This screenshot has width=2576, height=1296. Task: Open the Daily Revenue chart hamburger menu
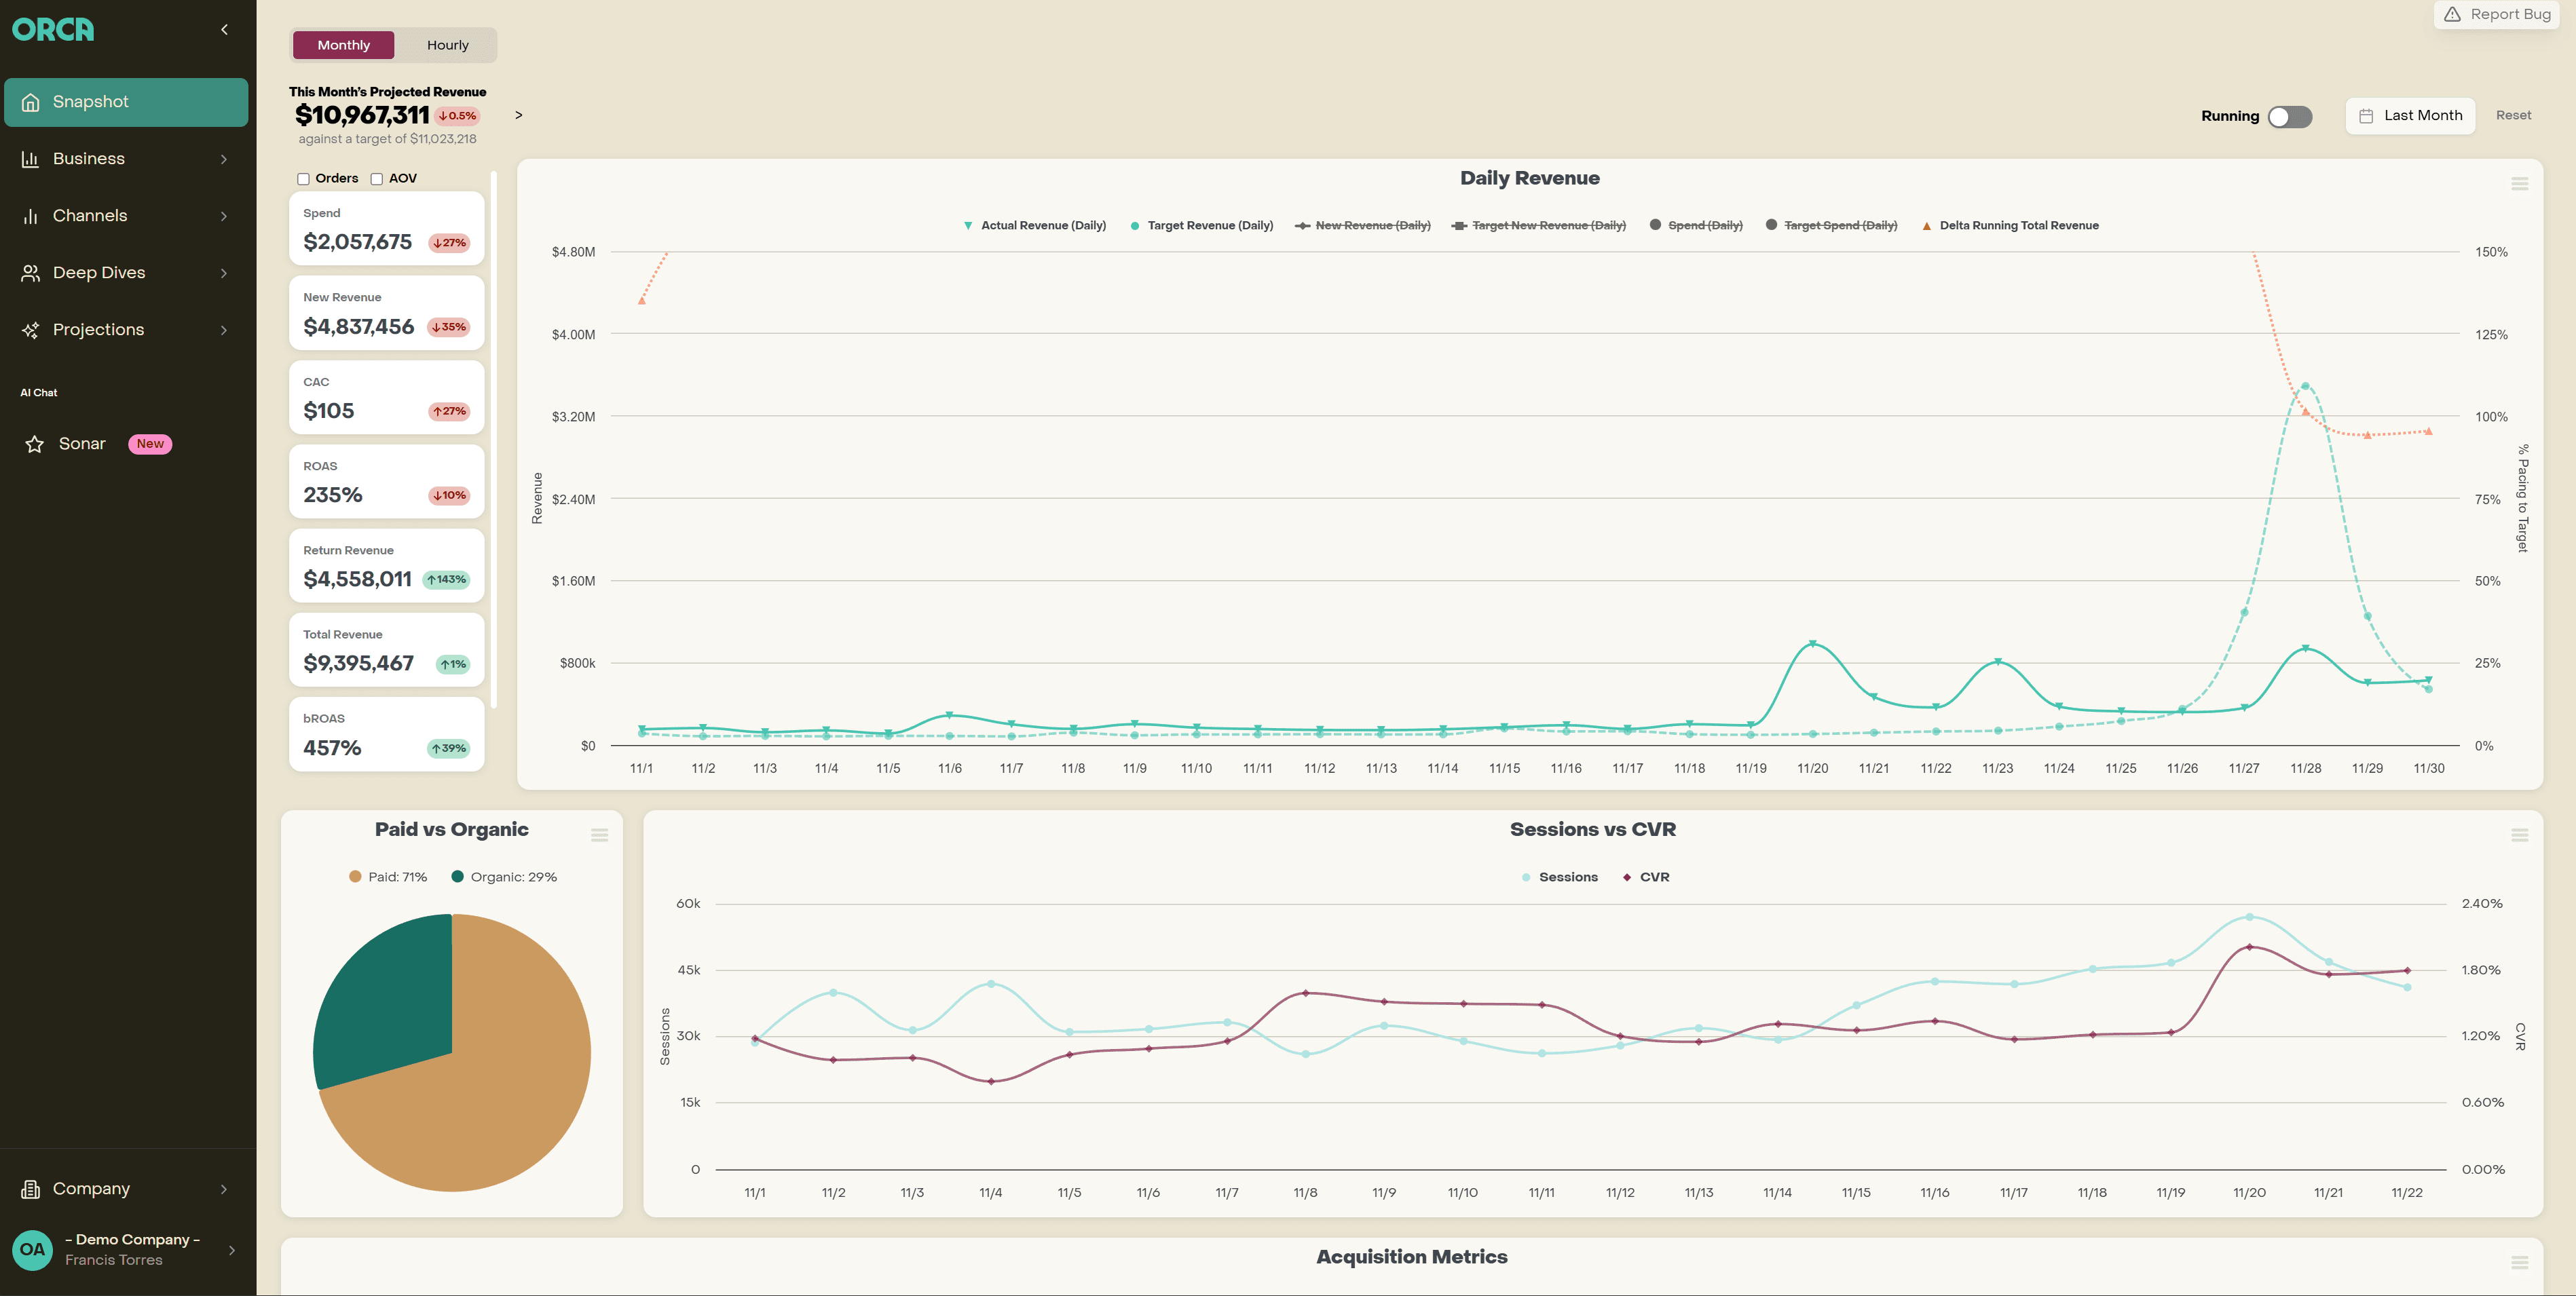point(2520,183)
